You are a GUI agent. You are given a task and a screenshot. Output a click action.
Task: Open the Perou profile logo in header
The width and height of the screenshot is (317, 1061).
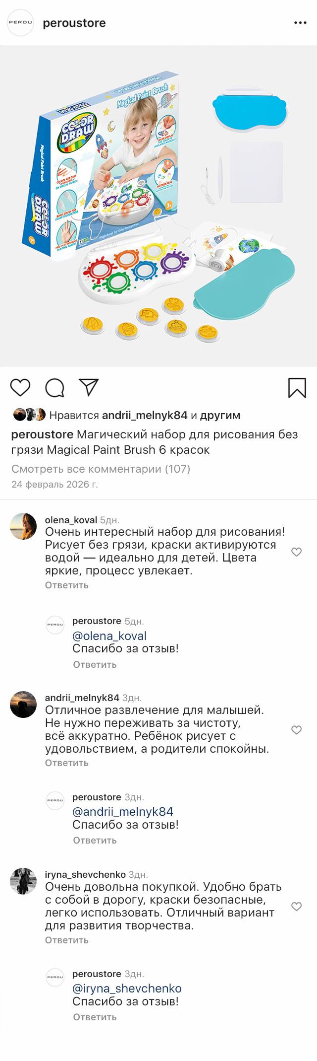point(20,23)
